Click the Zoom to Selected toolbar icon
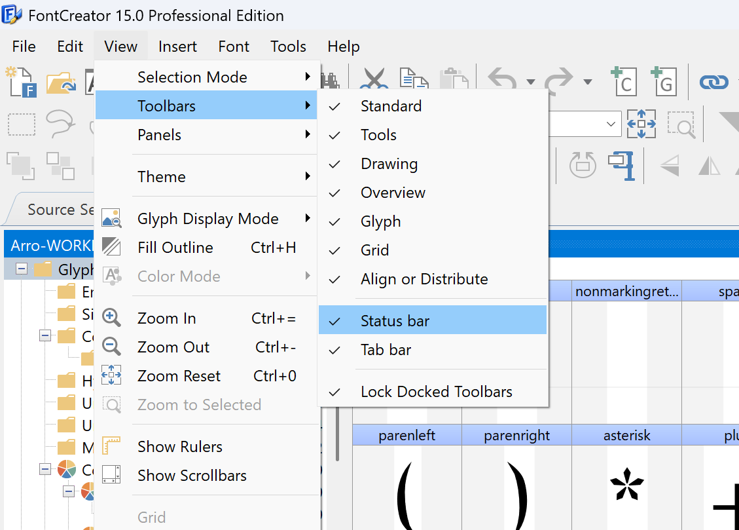Image resolution: width=739 pixels, height=530 pixels. click(x=681, y=124)
